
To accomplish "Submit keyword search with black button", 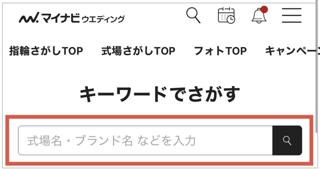I will [x=287, y=141].
